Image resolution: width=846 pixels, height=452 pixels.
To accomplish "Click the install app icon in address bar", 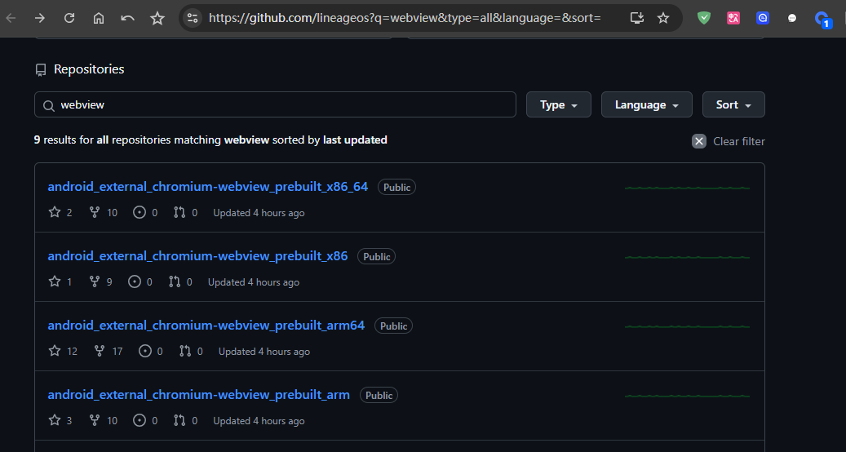I will 637,18.
